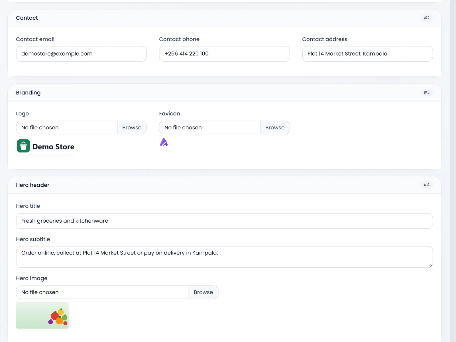Click the hero image fruit thumbnail

[x=42, y=315]
